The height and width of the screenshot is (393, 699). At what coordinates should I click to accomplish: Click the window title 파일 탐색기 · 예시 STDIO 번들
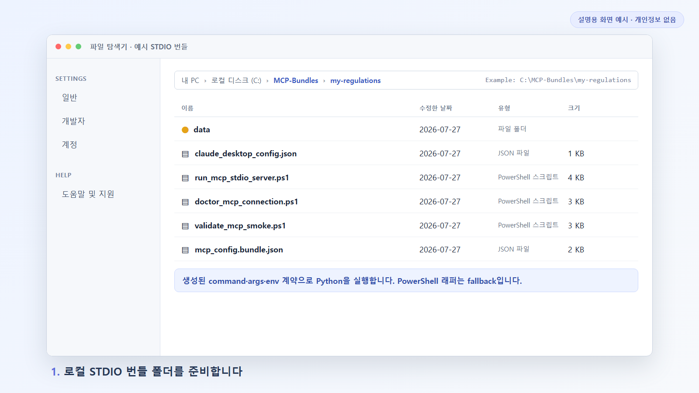tap(139, 47)
